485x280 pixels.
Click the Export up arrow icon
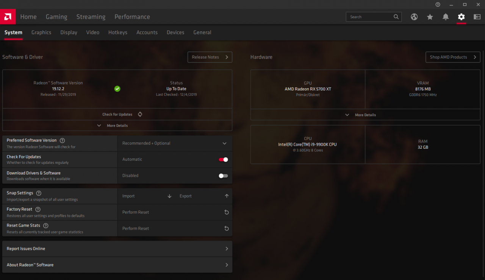coord(227,196)
